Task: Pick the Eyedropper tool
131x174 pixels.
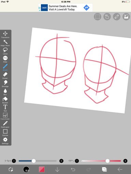Action: (x=5, y=124)
